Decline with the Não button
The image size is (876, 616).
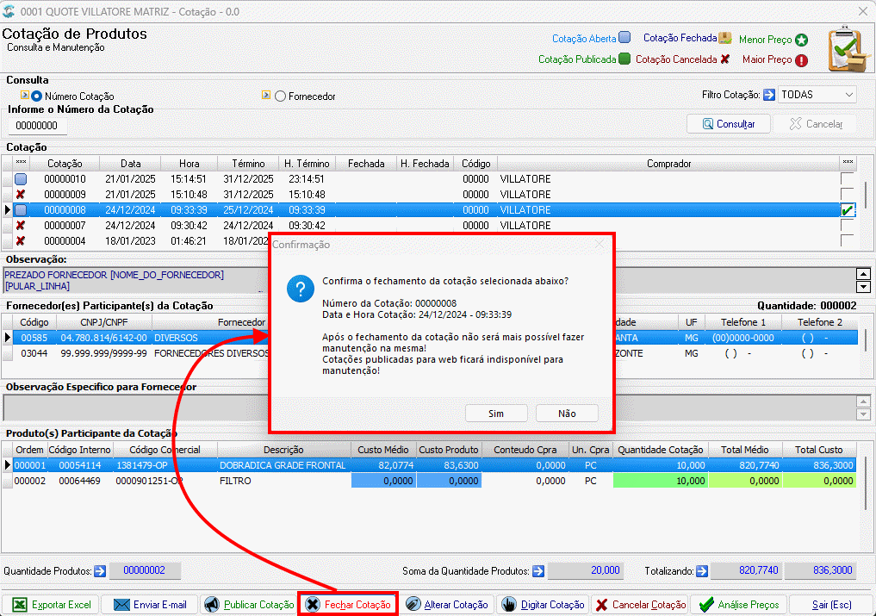point(567,413)
